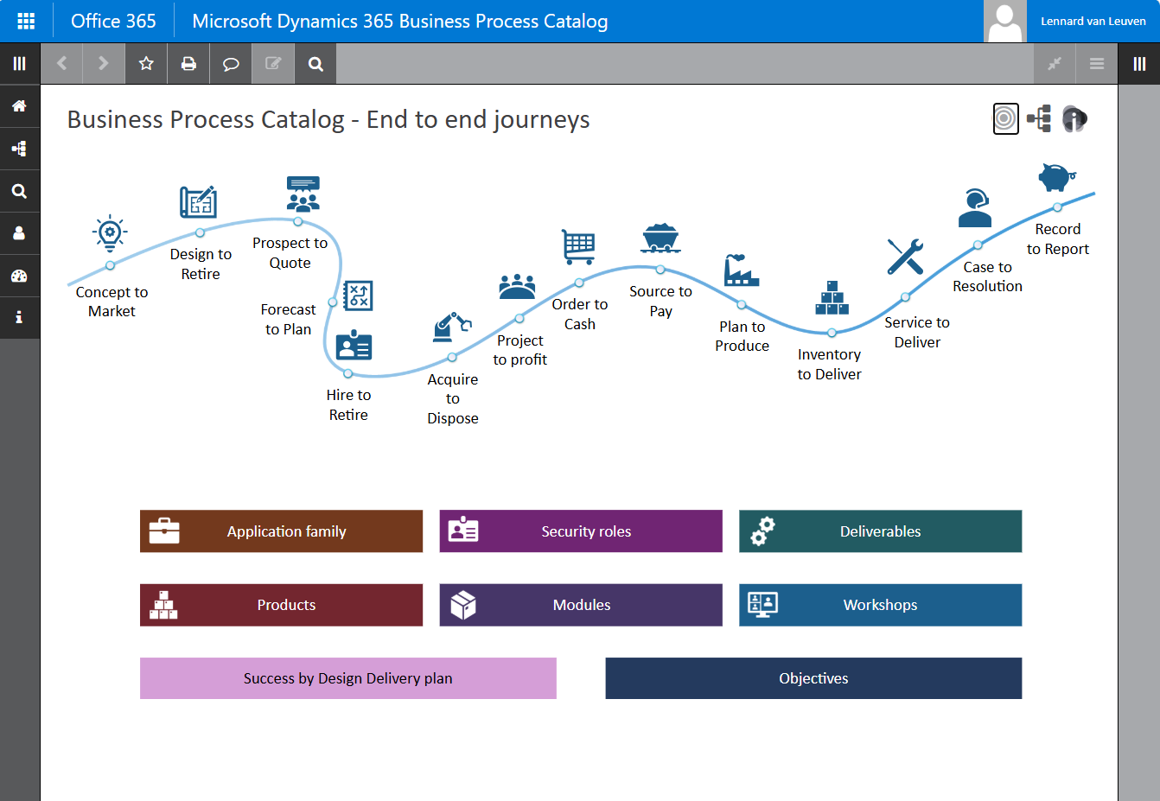1160x801 pixels.
Task: Click the Record to Report label
Action: pyautogui.click(x=1057, y=238)
